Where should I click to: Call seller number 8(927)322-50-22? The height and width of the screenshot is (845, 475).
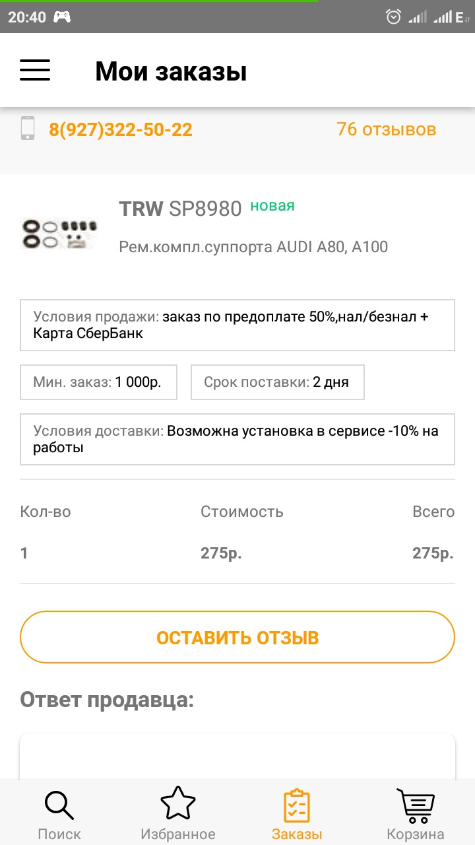pyautogui.click(x=121, y=129)
